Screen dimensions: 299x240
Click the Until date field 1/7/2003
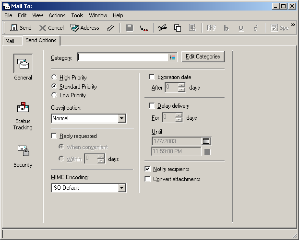[x=177, y=141]
